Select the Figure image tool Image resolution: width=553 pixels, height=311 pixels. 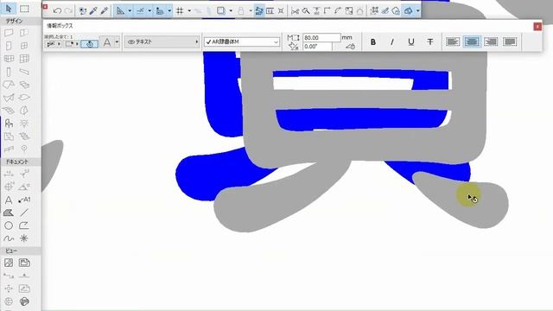[x=9, y=263]
